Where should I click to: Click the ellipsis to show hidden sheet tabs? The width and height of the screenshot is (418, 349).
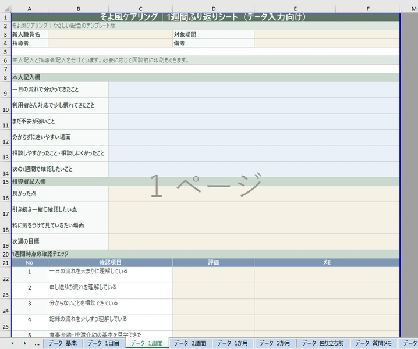pyautogui.click(x=37, y=344)
